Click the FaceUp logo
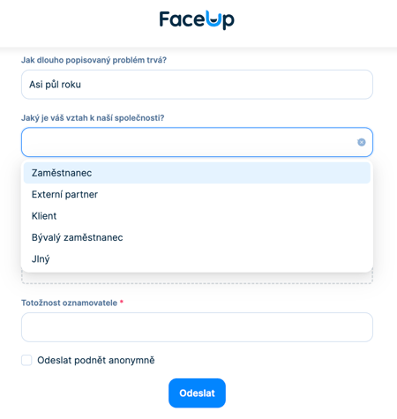The width and height of the screenshot is (397, 419). tap(197, 20)
